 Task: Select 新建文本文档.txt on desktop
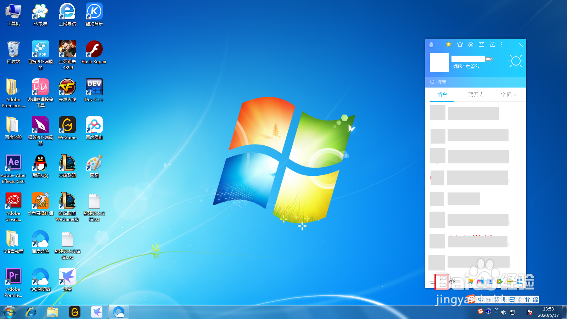coord(94,207)
